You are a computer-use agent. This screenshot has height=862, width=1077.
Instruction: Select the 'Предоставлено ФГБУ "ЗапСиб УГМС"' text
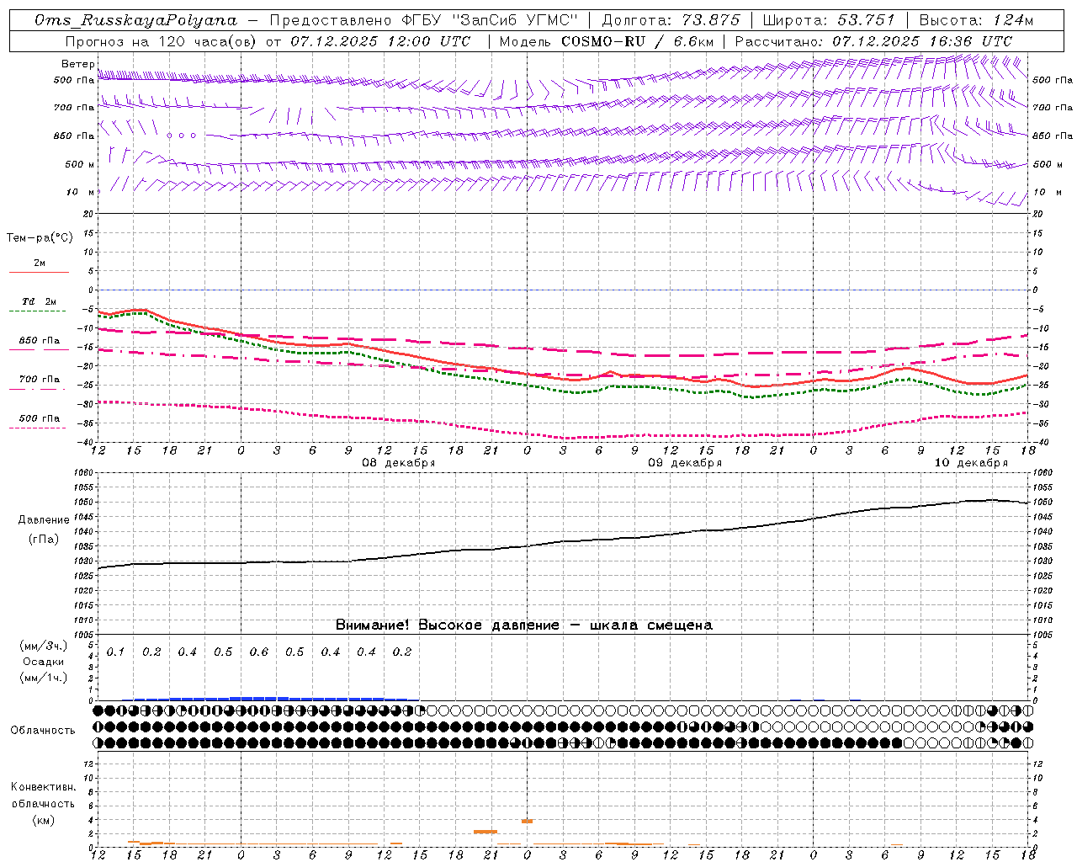pyautogui.click(x=424, y=20)
